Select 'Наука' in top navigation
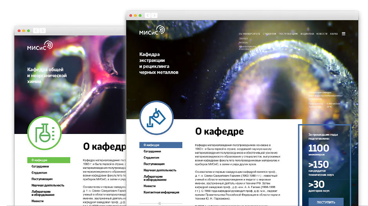Screen dimensions: 368x206 (334, 34)
